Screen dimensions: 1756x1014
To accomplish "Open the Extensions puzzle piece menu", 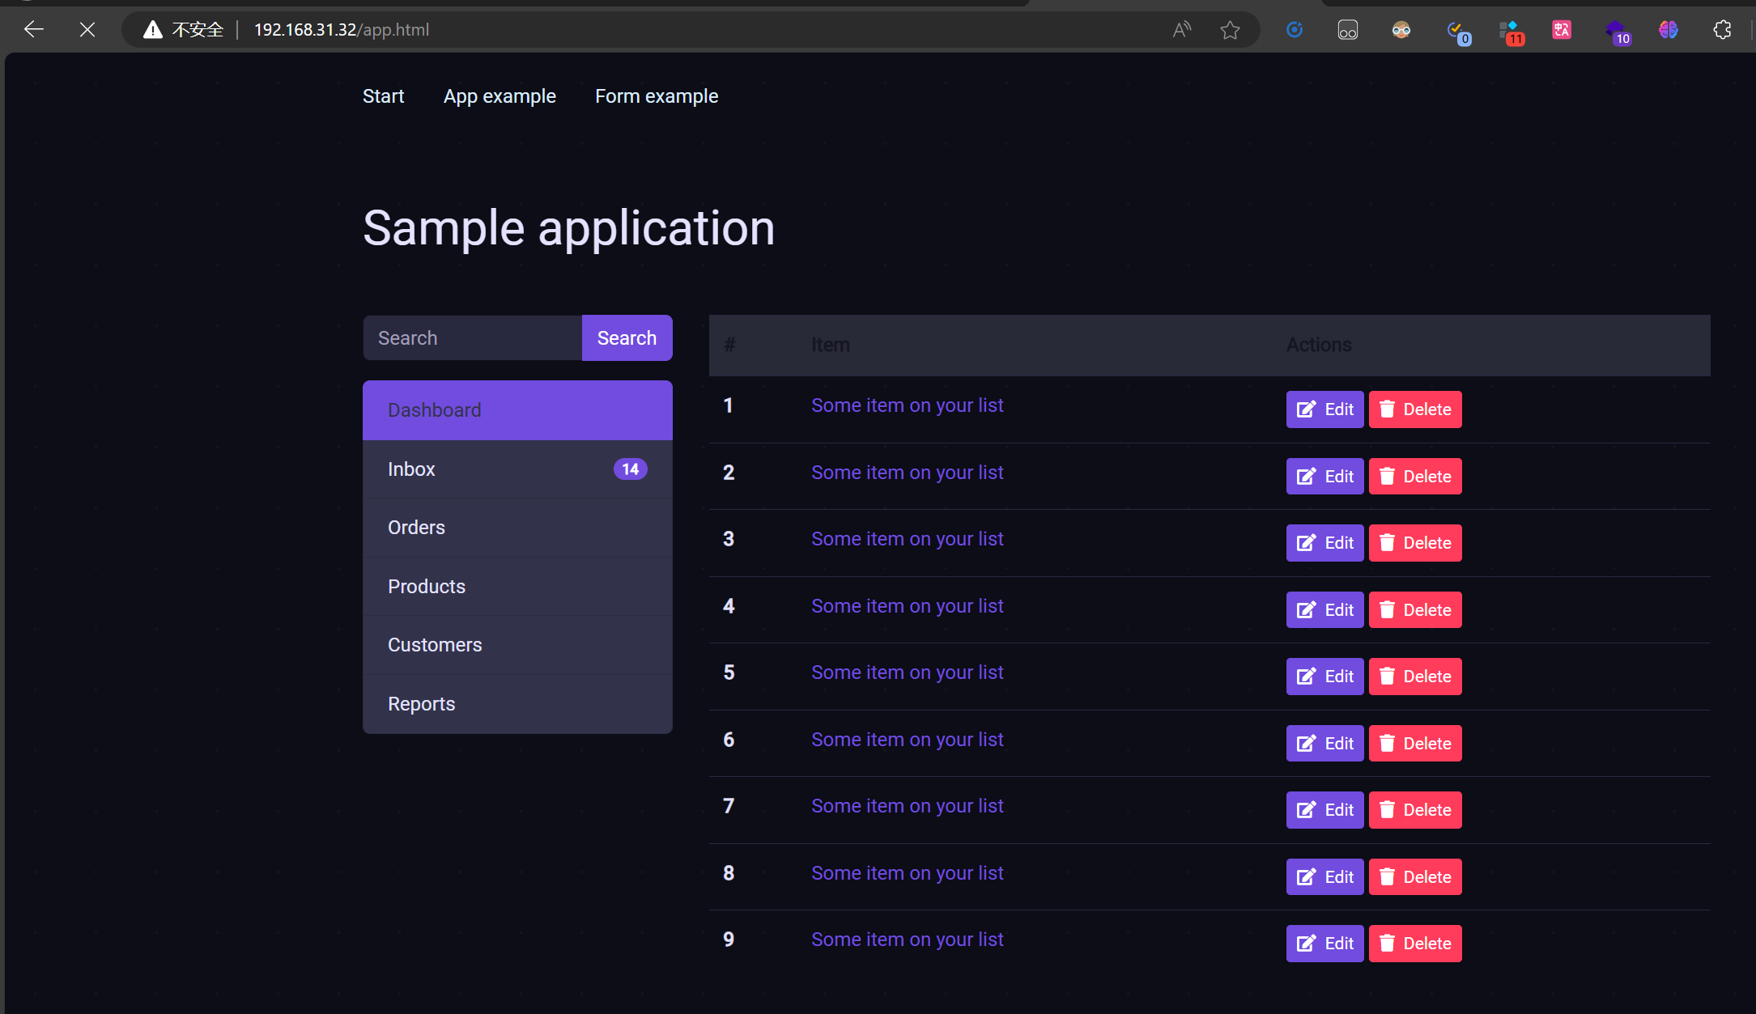I will tap(1722, 30).
